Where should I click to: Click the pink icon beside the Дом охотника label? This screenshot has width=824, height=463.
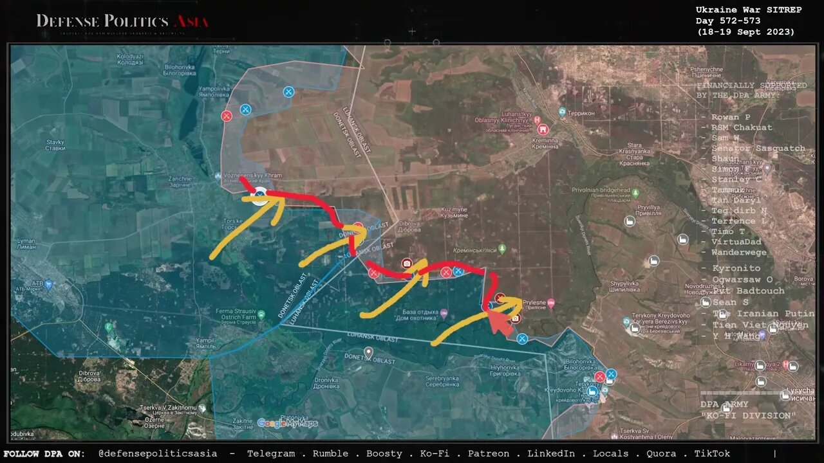[x=444, y=313]
